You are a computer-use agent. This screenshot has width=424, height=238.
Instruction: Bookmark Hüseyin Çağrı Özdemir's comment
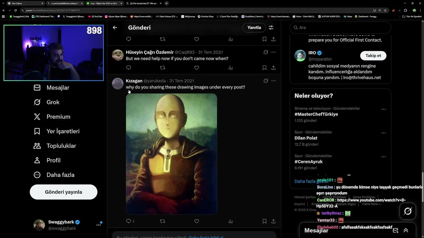[264, 68]
